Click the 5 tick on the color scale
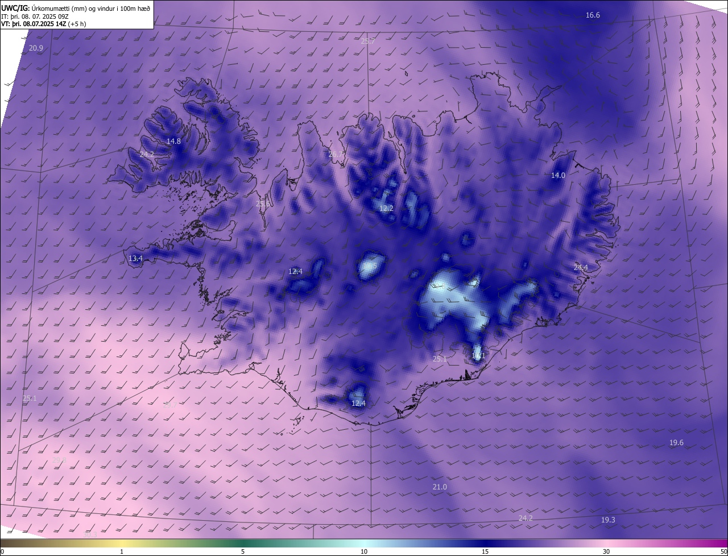 pyautogui.click(x=243, y=551)
